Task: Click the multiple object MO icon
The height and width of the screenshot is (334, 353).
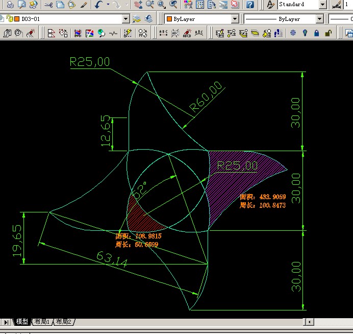Action: click(143, 33)
